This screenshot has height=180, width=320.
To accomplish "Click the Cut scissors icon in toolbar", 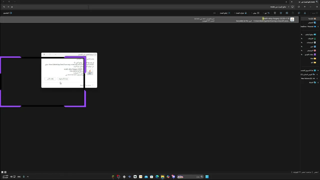I will coord(305,13).
